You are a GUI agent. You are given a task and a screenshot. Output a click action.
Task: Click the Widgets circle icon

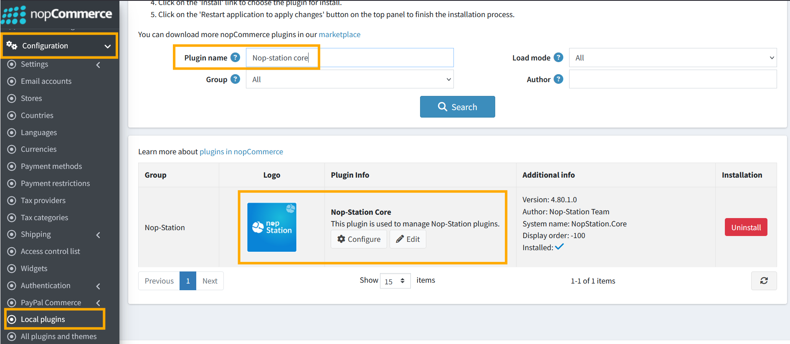(x=12, y=269)
